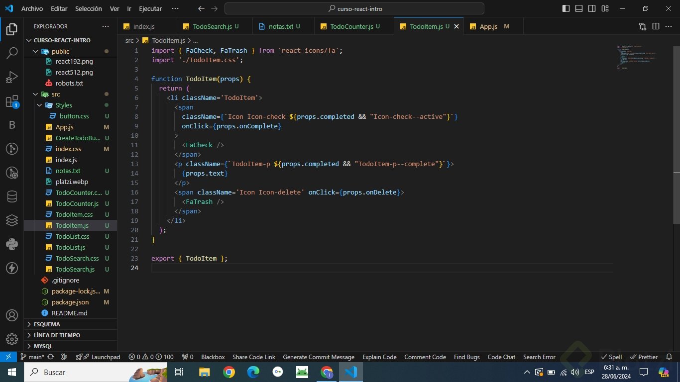The width and height of the screenshot is (680, 382).
Task: Expand the ESQUEMA section
Action: (x=47, y=324)
